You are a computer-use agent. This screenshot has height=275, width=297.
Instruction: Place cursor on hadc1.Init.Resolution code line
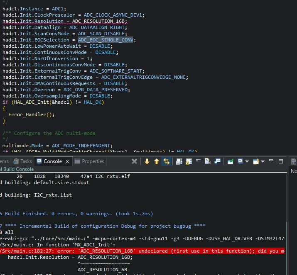click(x=65, y=21)
